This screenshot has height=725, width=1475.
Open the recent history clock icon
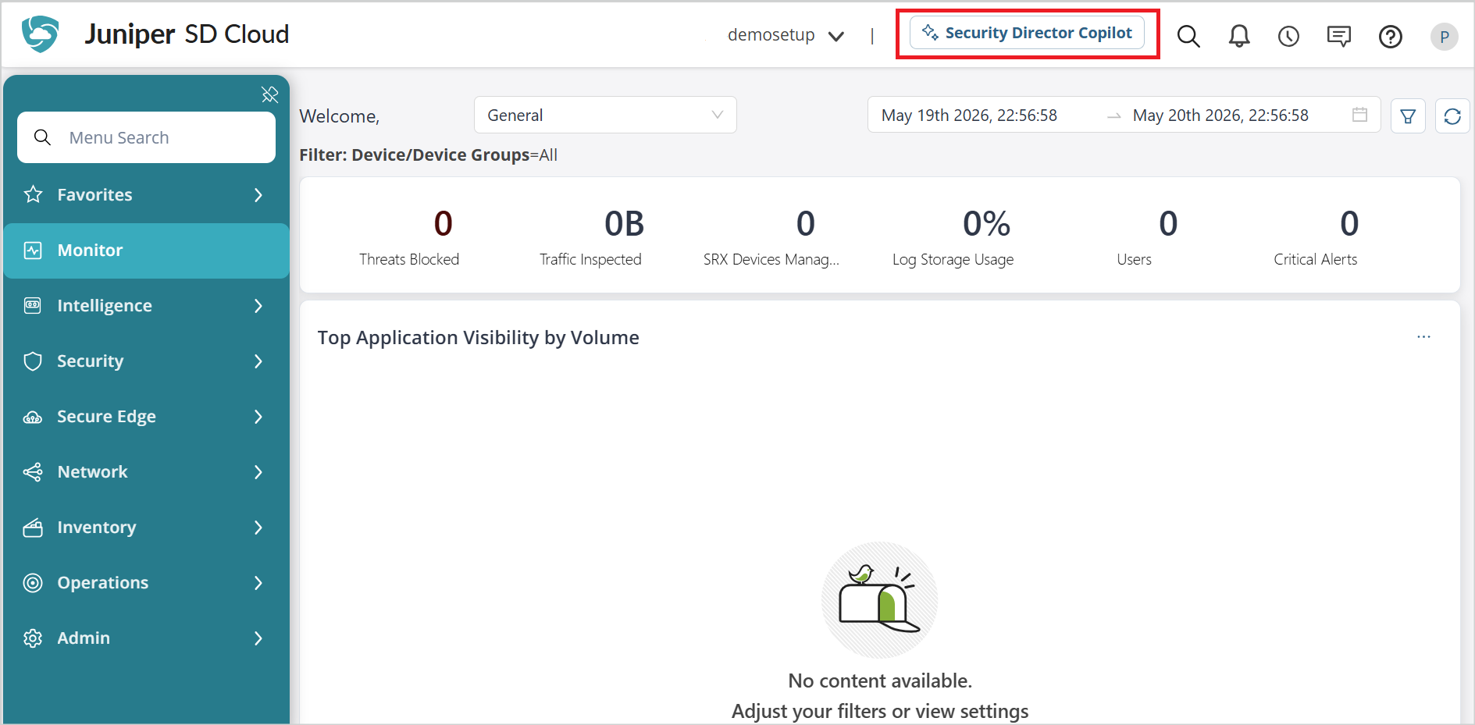(1288, 36)
